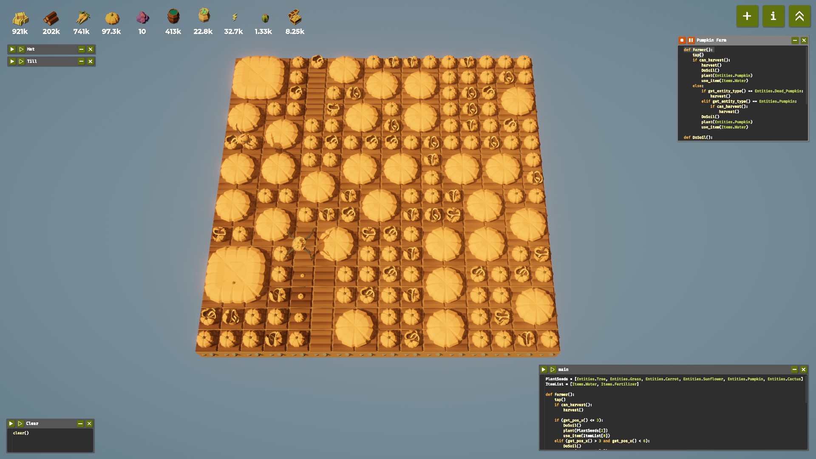Screen dimensions: 816x459
Task: Click the Pumpkin Farm window title
Action: [711, 40]
